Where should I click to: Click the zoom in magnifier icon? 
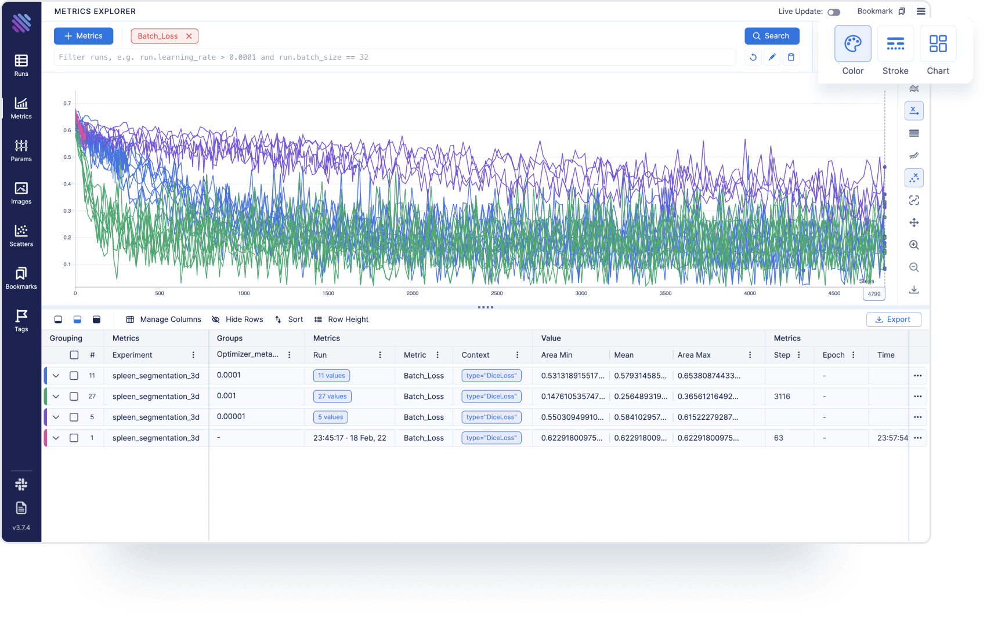914,245
